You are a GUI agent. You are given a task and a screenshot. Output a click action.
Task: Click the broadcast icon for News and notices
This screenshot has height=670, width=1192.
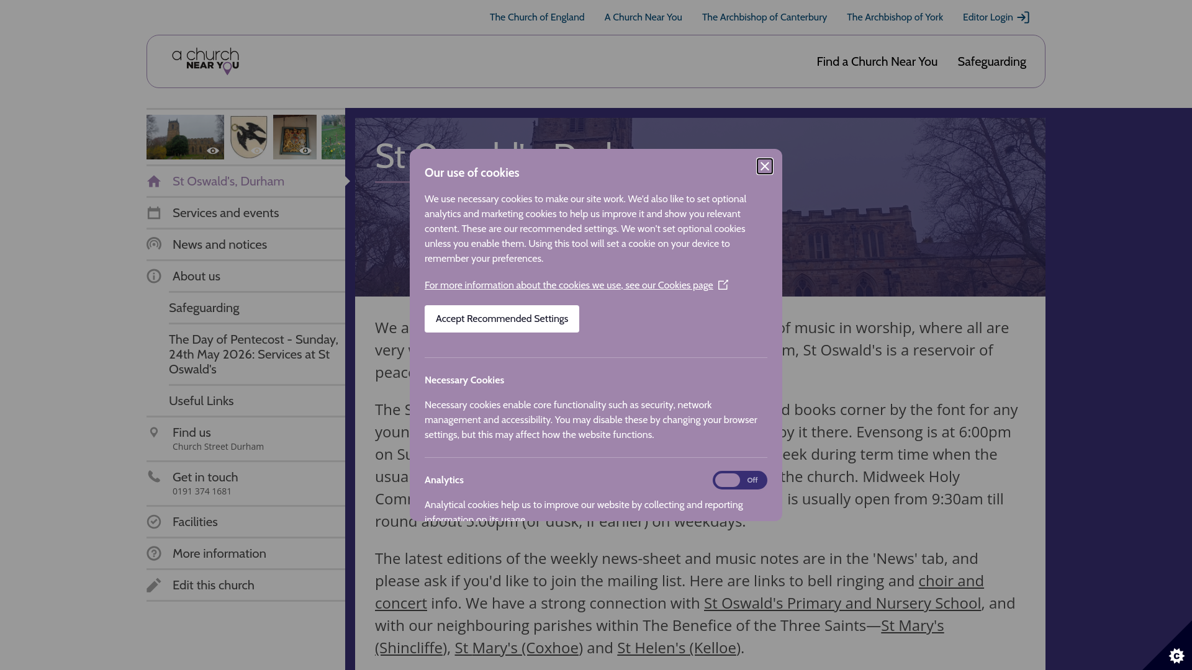[154, 244]
